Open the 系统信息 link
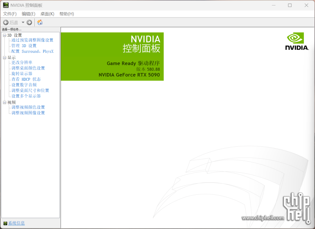 16,223
